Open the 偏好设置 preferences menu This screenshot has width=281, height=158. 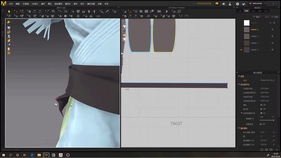[x=91, y=4]
